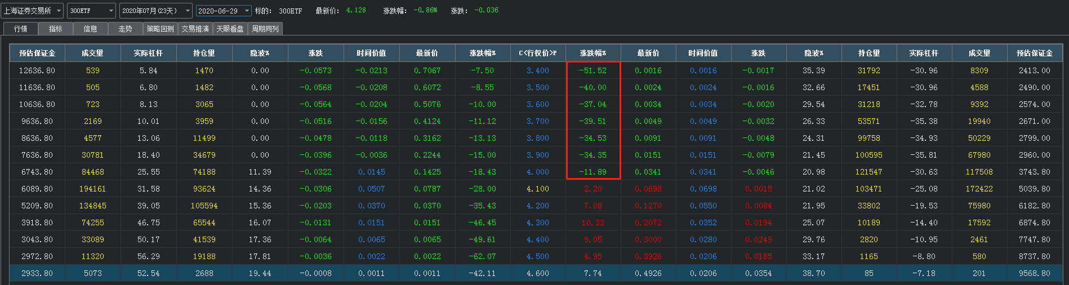
Task: Select the 4.000 strike price row
Action: coord(537,172)
